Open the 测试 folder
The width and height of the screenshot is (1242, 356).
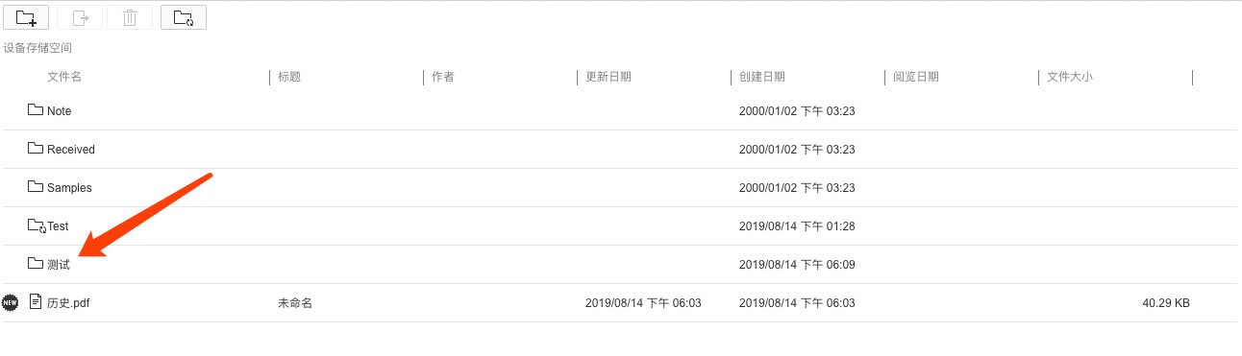59,265
